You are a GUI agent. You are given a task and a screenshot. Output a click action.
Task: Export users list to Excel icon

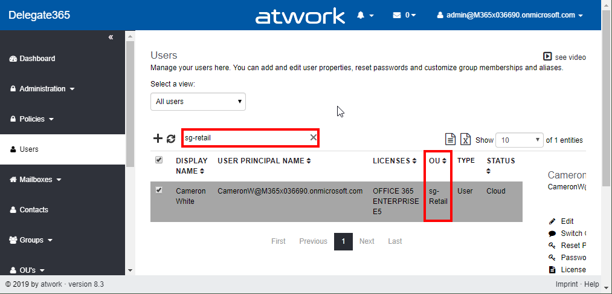pos(465,139)
